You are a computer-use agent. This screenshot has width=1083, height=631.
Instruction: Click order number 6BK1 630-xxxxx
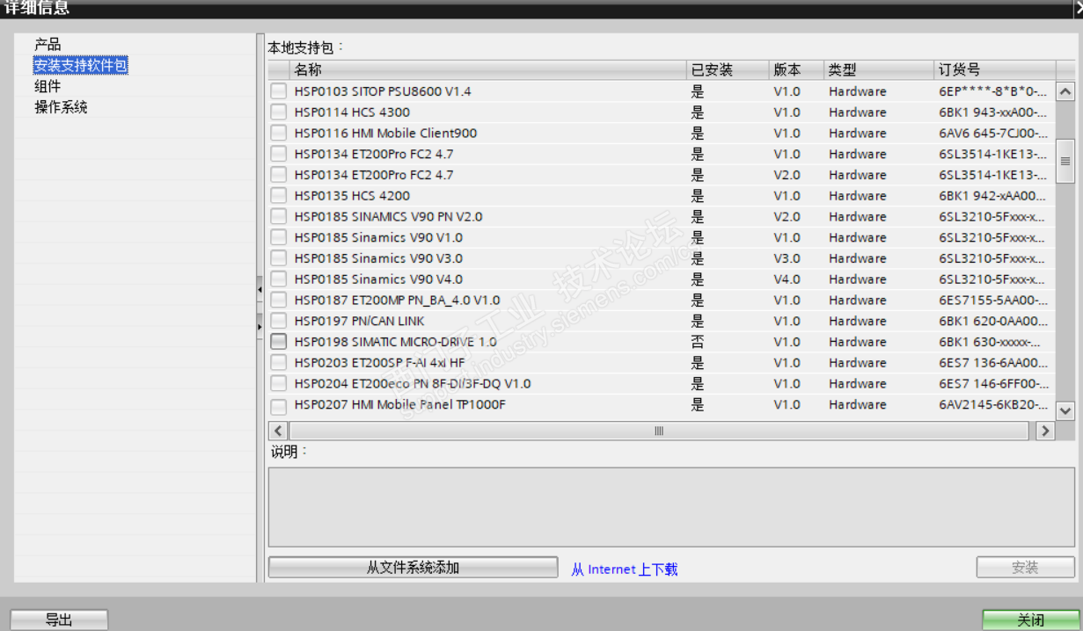[x=990, y=342]
